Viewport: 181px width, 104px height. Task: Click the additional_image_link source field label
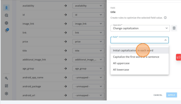click(34, 59)
